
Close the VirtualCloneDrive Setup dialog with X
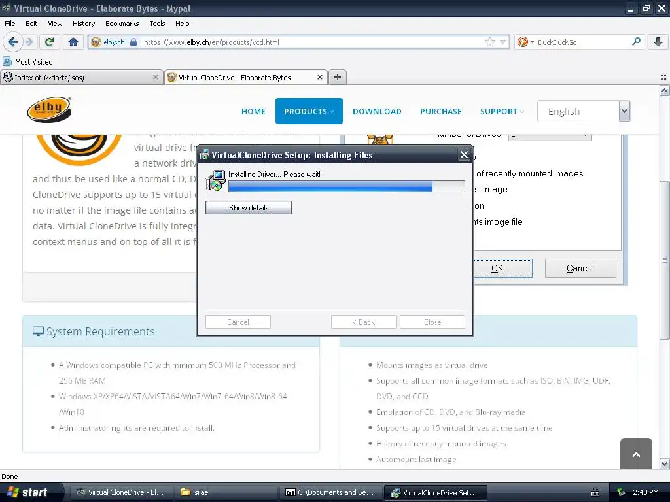point(464,154)
